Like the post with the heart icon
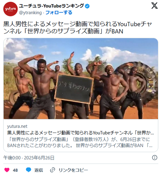Screen dimensions: 161x175 pos(7,170)
